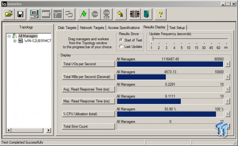Click the 93.90 % CPU value
Viewport: 238px width, 146px height.
(x=170, y=109)
